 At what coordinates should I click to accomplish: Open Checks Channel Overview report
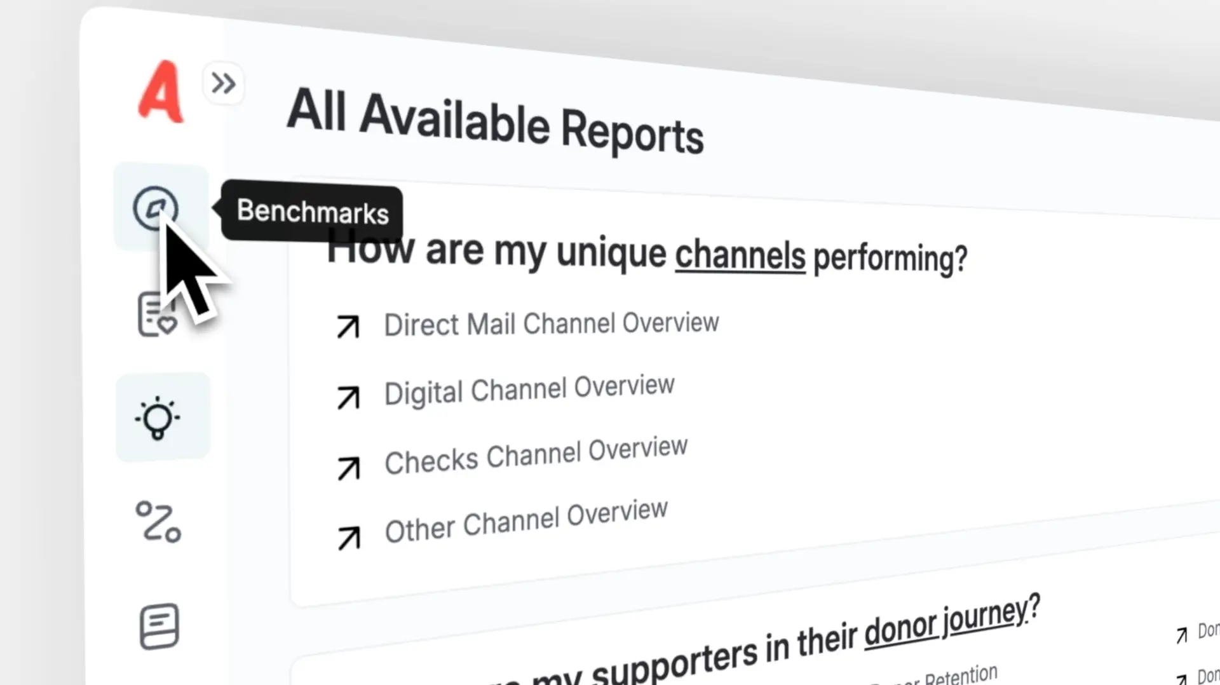536,456
